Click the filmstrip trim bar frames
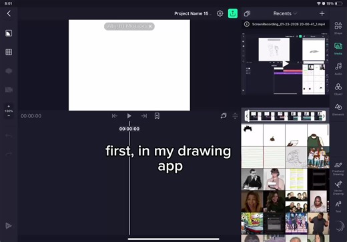The image size is (347, 242). pos(286,116)
